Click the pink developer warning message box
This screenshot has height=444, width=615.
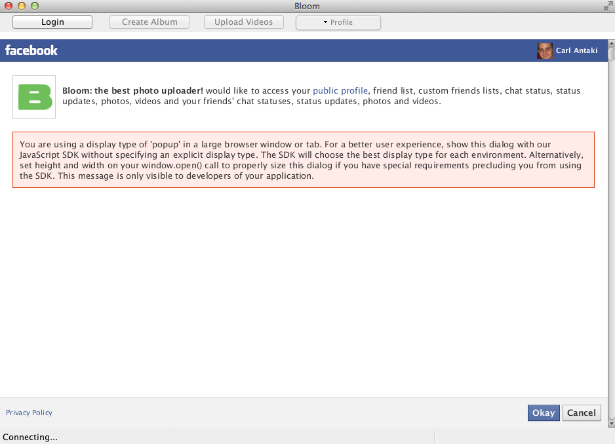(x=303, y=160)
